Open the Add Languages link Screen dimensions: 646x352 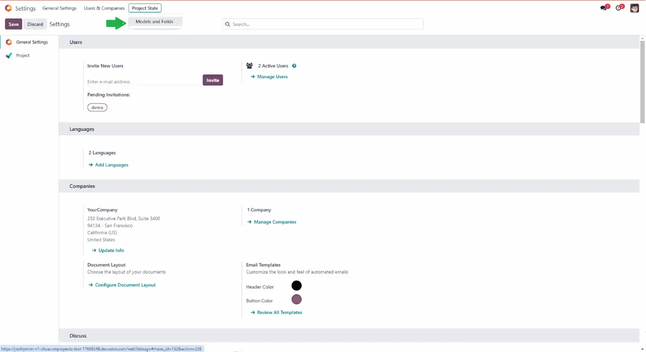click(108, 164)
